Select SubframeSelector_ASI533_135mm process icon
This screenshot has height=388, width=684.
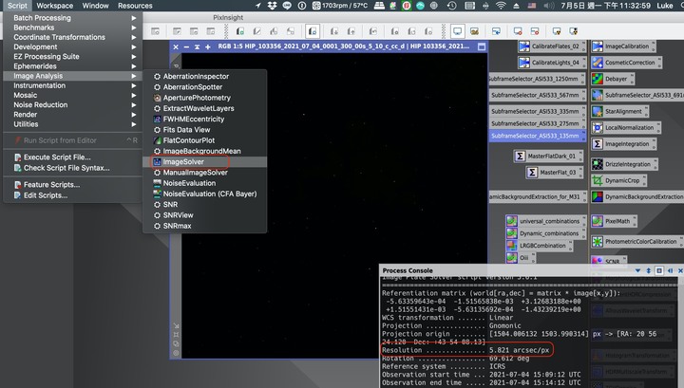pos(537,136)
